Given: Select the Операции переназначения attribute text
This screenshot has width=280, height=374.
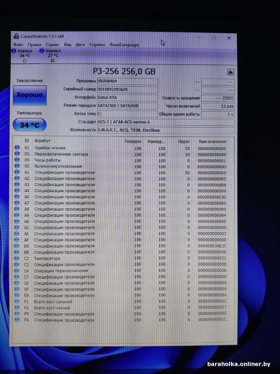Looking at the screenshot, I should click(61, 271).
